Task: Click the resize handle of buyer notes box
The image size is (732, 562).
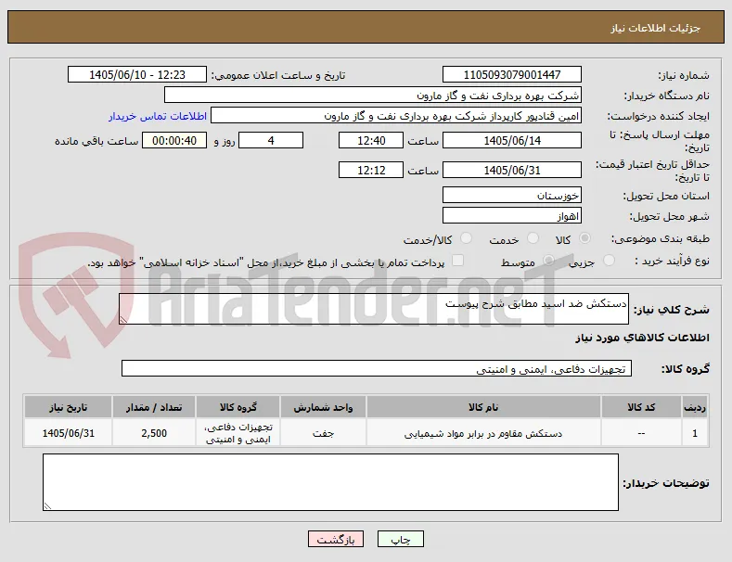Action: [47, 506]
